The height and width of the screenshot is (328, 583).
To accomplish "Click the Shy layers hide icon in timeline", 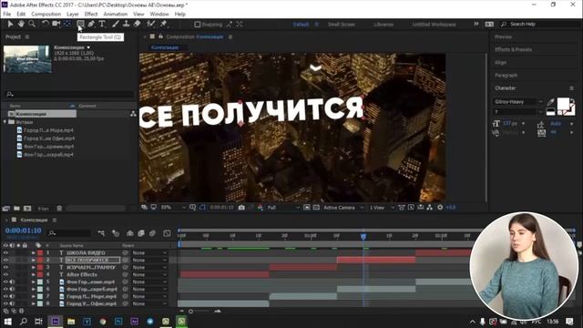I will (129, 233).
